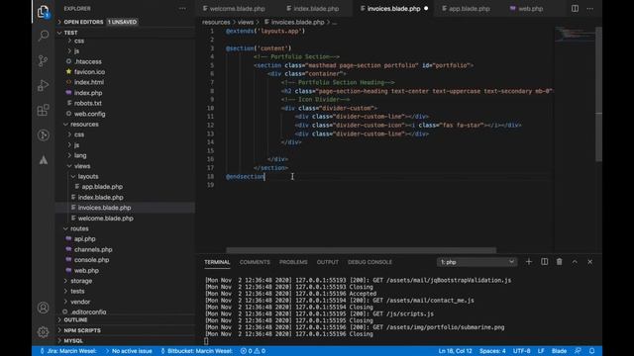
Task: Change Blade language mode in status bar
Action: [559, 351]
